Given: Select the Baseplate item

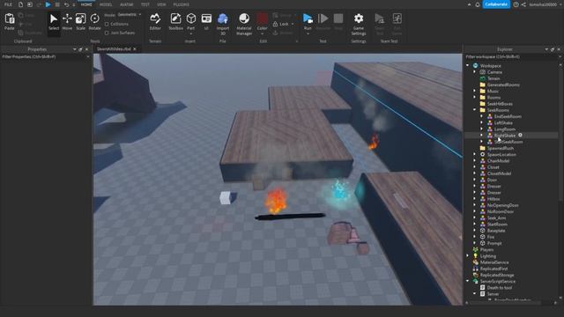Looking at the screenshot, I should point(496,231).
